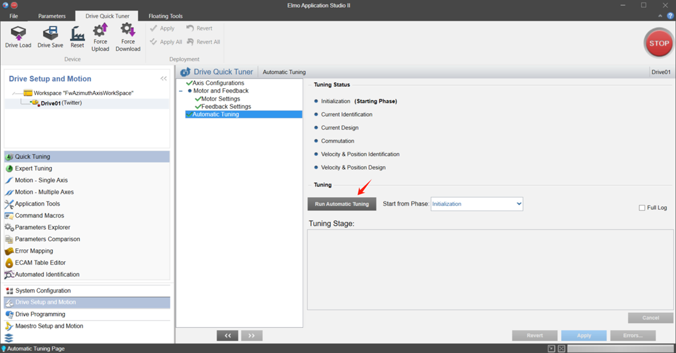This screenshot has height=353, width=676.
Task: Switch to the Parameters tab
Action: (52, 16)
